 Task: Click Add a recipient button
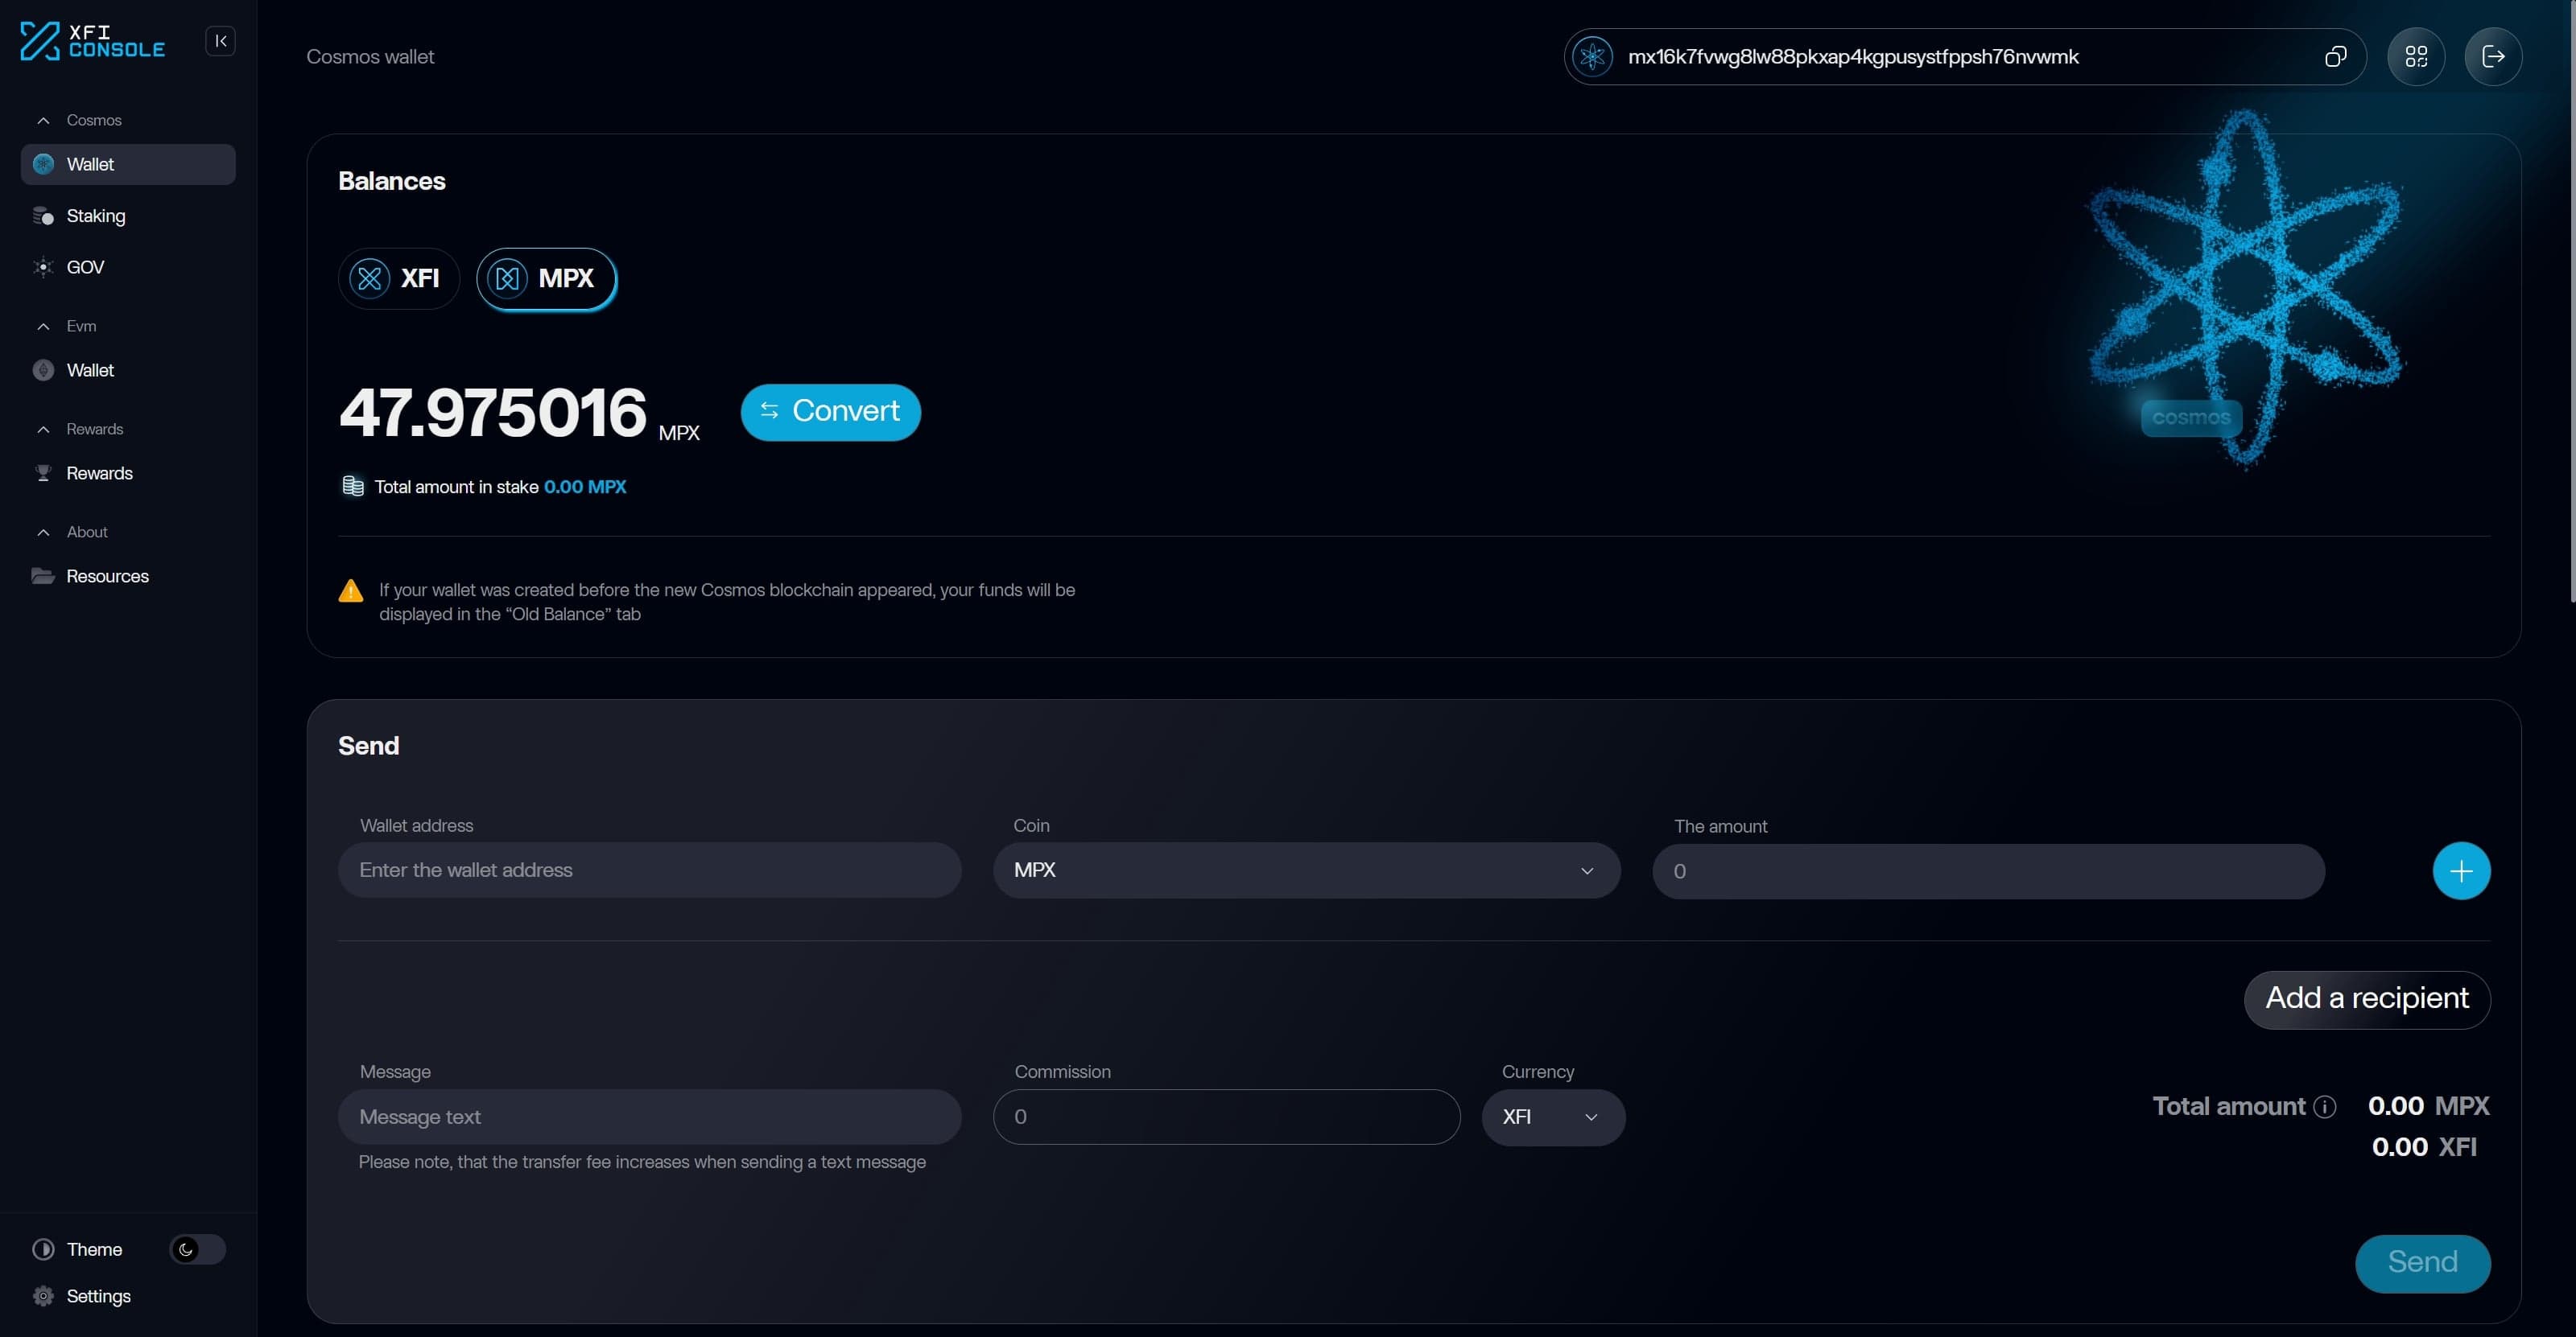[2367, 999]
